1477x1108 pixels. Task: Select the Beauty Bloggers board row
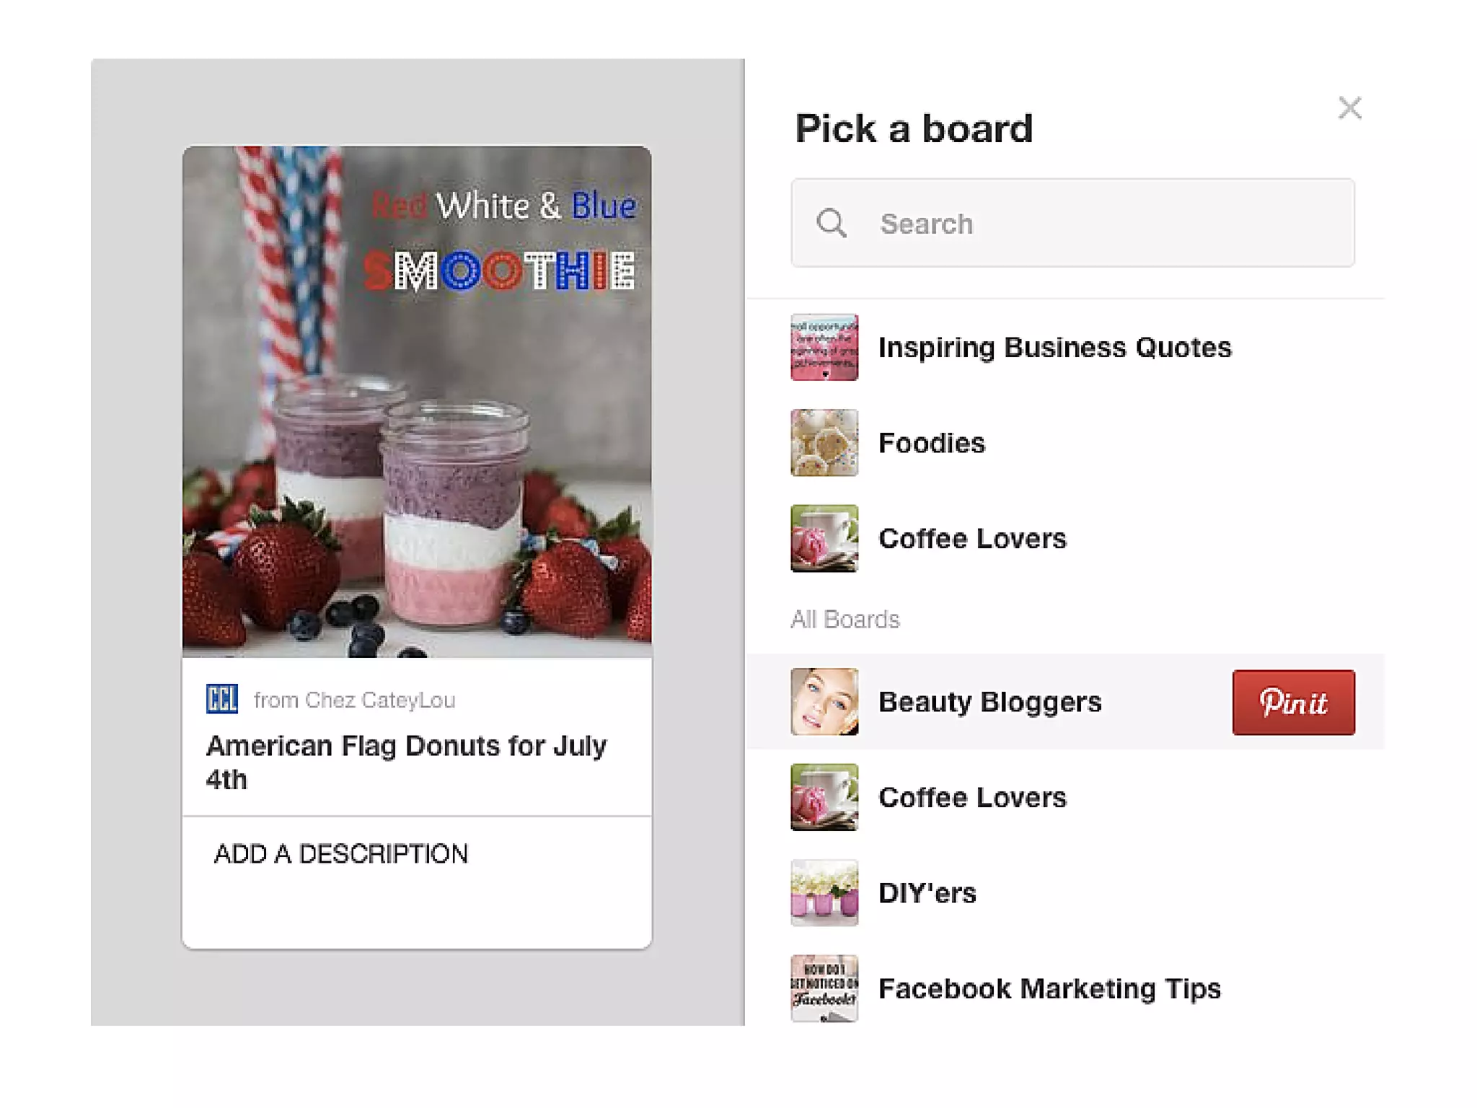tap(1065, 702)
